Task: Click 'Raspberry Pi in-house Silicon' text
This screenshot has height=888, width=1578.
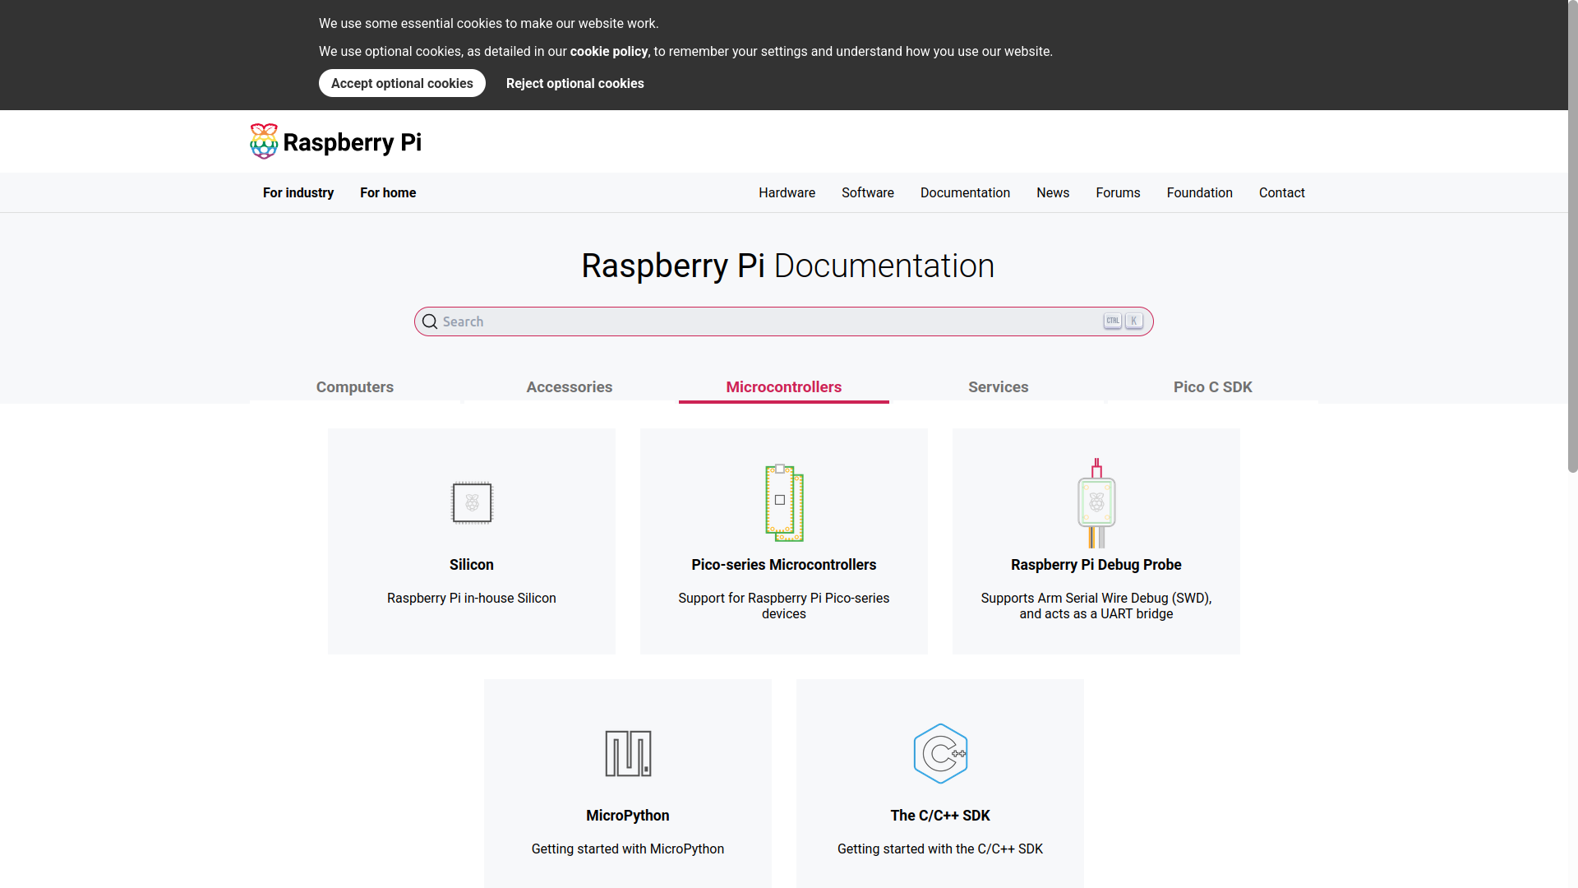Action: coord(472,599)
